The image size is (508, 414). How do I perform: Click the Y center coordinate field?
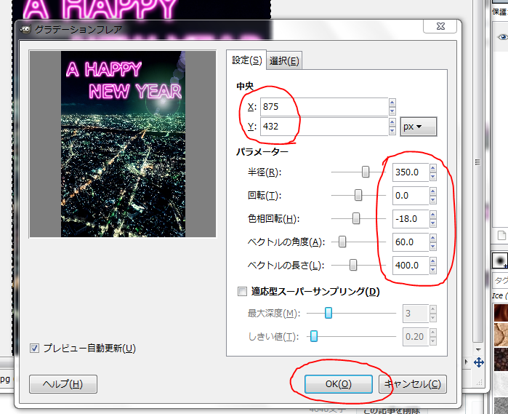[324, 126]
